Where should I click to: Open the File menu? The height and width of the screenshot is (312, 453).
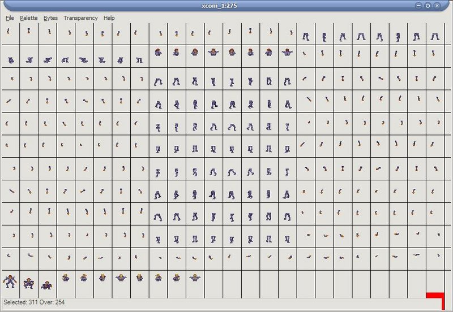tap(10, 18)
